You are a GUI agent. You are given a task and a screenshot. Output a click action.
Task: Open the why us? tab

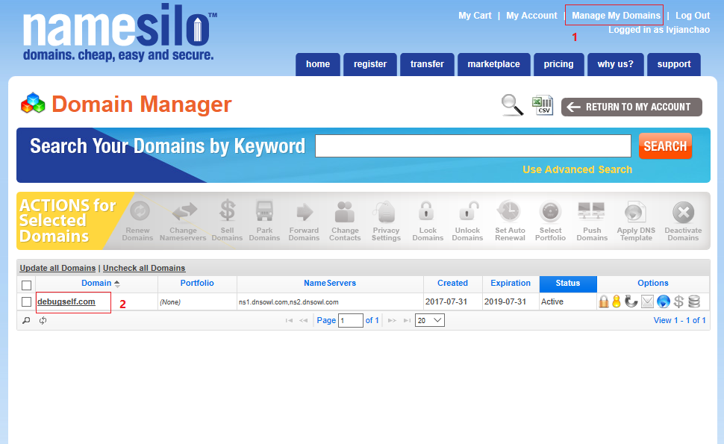coord(616,64)
